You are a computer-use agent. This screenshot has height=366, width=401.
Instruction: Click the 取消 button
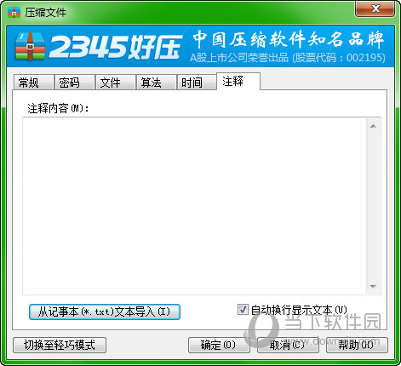[288, 345]
